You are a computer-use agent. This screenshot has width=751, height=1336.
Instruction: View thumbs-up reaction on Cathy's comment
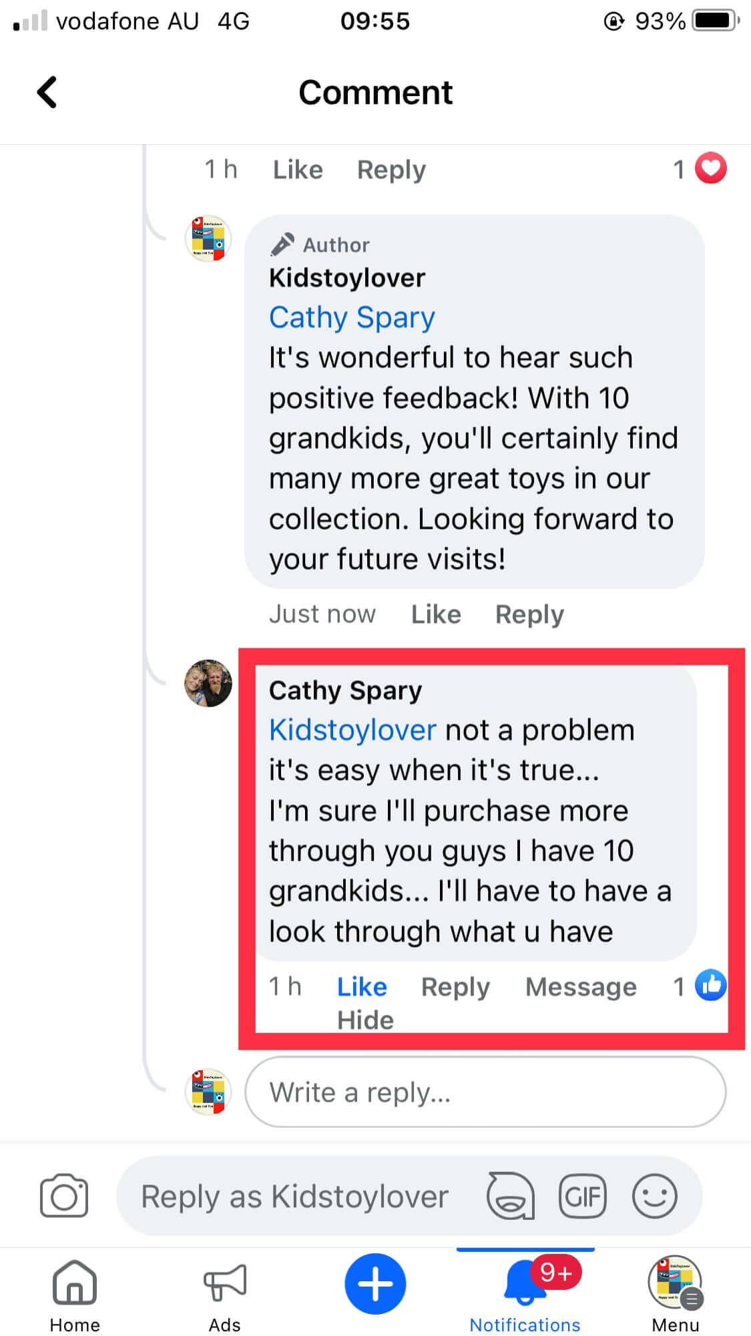710,985
